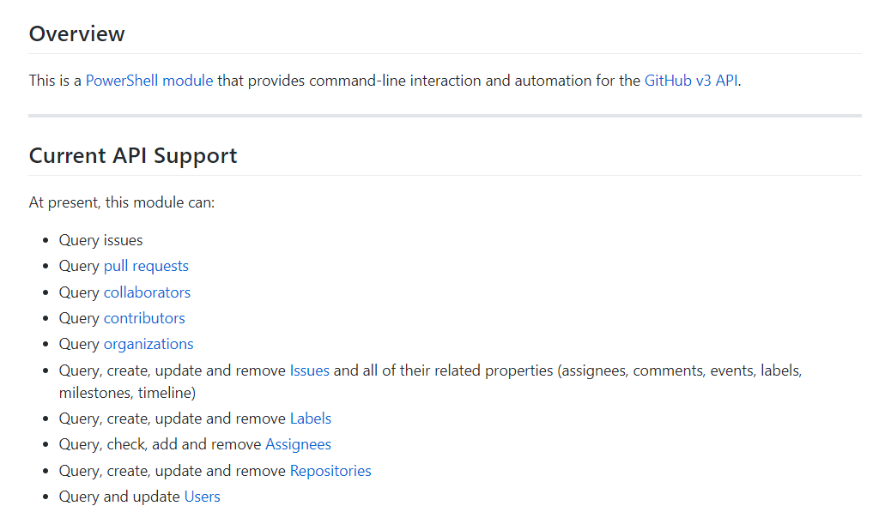Visit the collaborators link
The width and height of the screenshot is (879, 512).
pyautogui.click(x=147, y=292)
